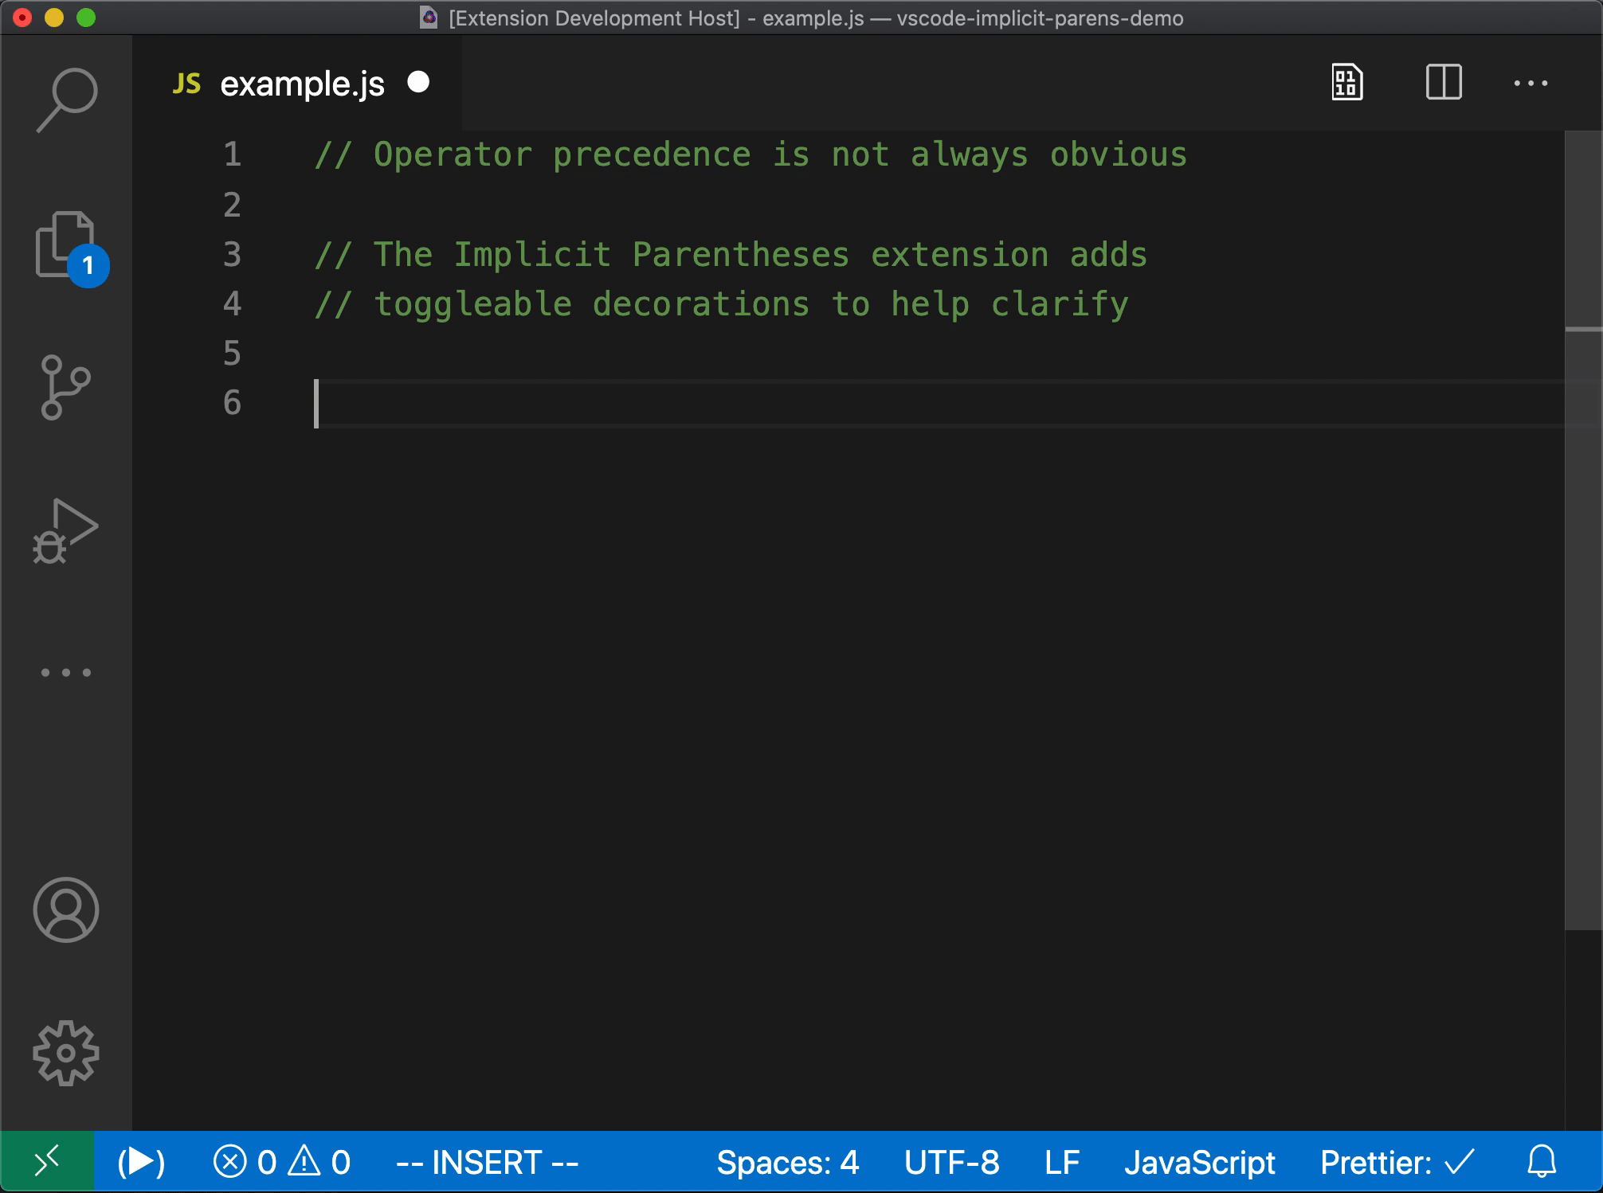This screenshot has height=1193, width=1603.
Task: Open the language mode selector showing JavaScript
Action: pyautogui.click(x=1201, y=1163)
